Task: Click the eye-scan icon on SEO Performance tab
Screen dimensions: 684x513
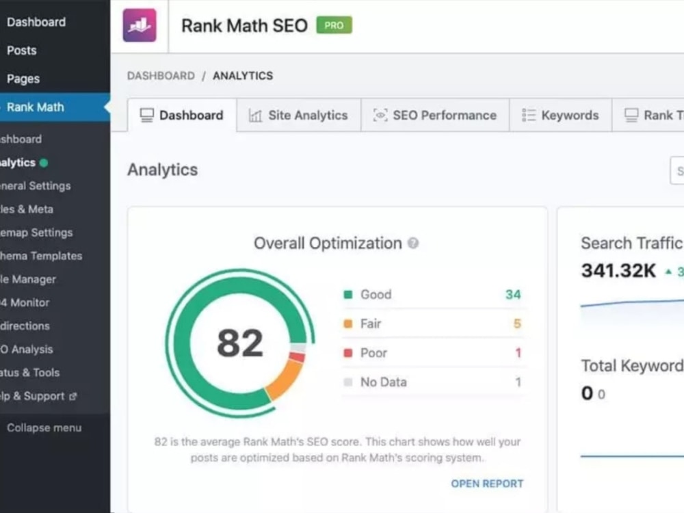Action: (380, 115)
